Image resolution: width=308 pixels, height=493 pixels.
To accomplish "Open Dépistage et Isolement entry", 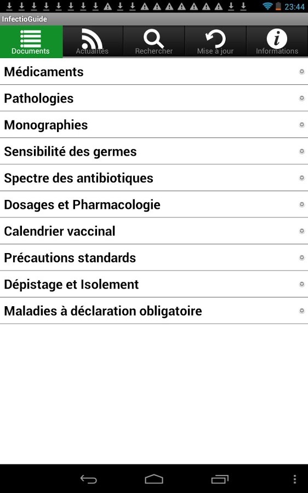I will click(x=154, y=284).
